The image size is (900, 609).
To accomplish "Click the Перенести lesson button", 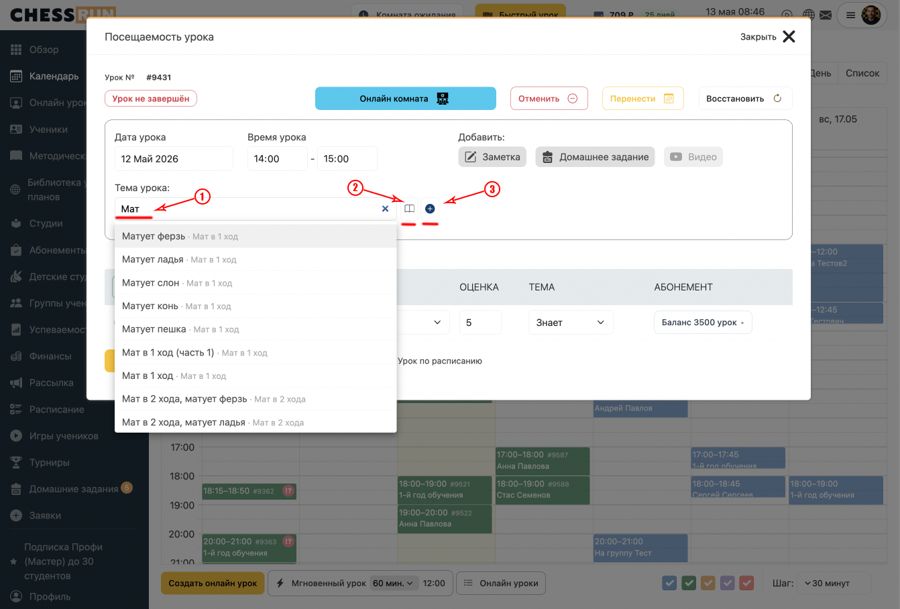I will point(642,99).
